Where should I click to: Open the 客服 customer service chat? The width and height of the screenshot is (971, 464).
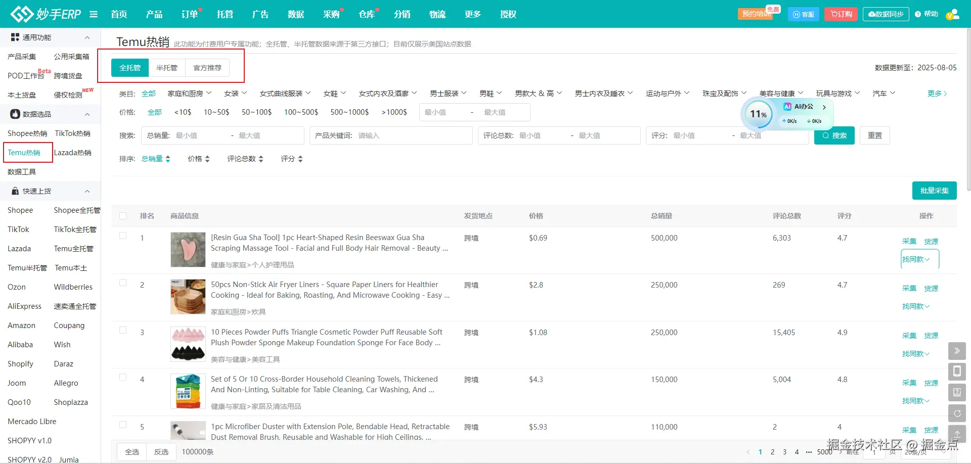(x=804, y=14)
